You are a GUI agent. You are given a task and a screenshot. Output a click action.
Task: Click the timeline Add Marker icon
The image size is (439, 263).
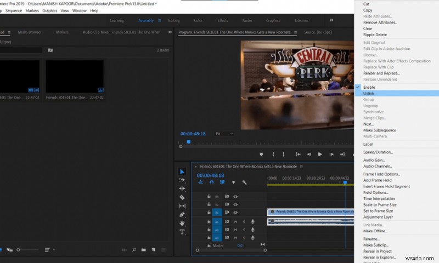click(x=233, y=182)
